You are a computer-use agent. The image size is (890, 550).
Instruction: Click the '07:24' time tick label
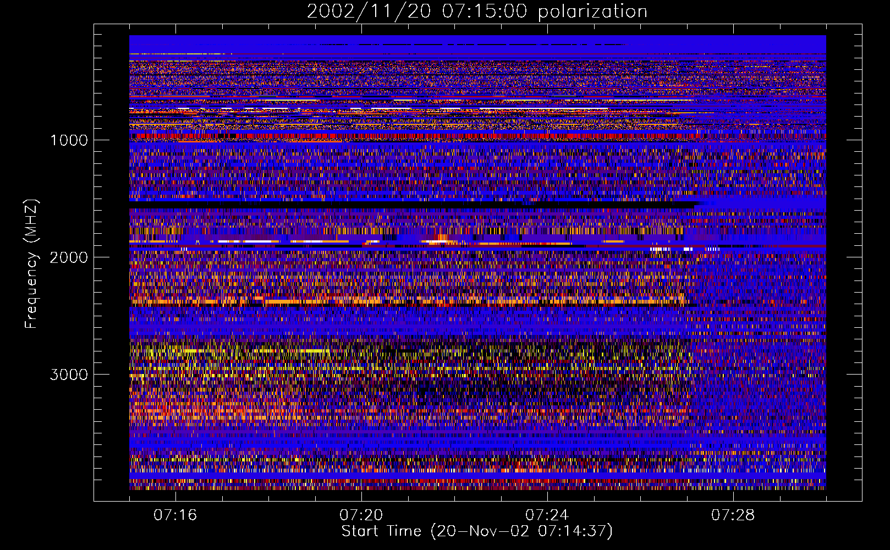[547, 515]
